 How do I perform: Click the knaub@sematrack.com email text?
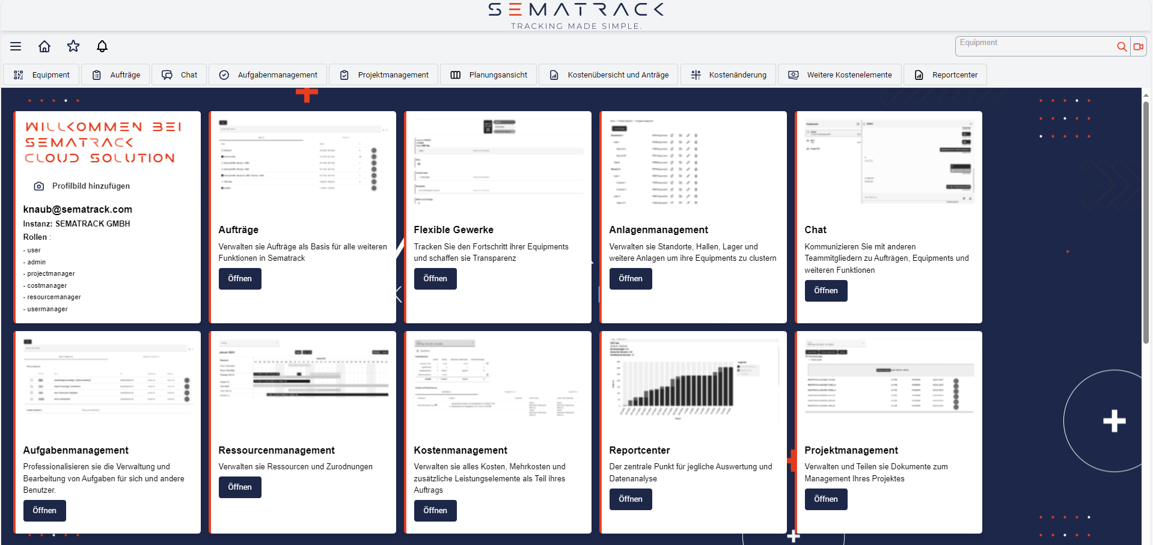[78, 210]
